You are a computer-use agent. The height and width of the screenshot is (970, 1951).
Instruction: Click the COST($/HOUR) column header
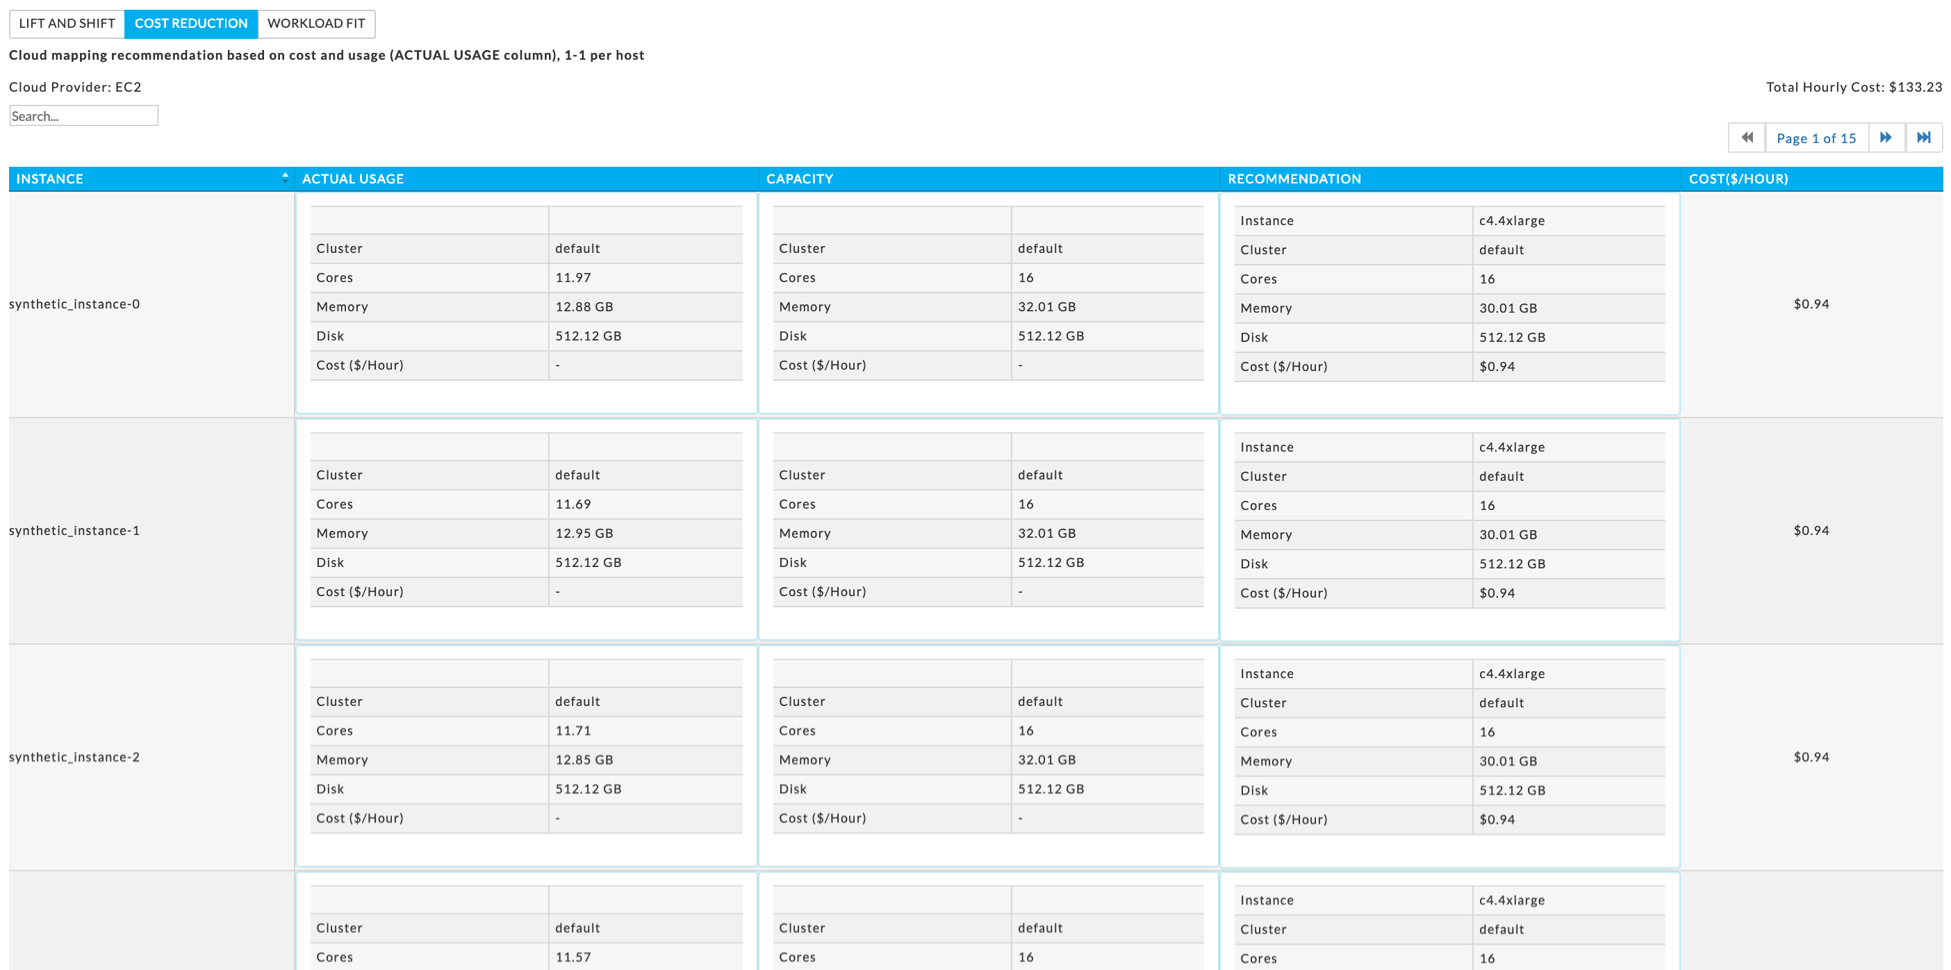(x=1738, y=179)
